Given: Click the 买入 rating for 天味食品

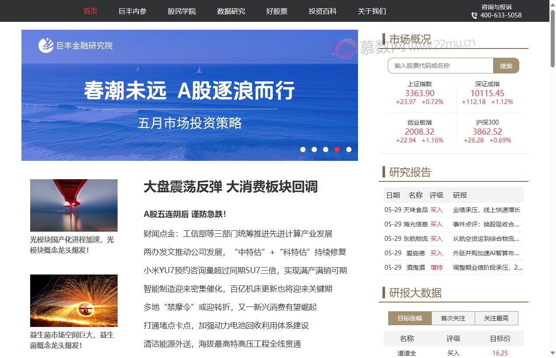Looking at the screenshot, I should coord(436,210).
